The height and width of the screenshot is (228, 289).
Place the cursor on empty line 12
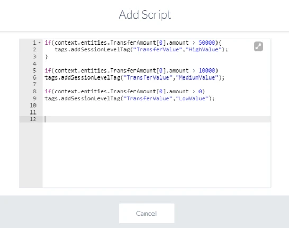(157, 119)
